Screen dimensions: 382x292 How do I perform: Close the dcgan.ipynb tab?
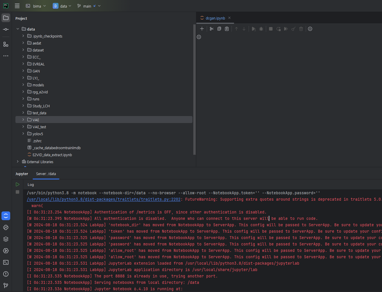tap(229, 18)
